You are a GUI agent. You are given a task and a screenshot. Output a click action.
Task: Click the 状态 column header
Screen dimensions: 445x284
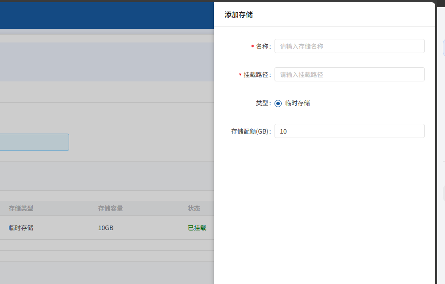(x=194, y=208)
